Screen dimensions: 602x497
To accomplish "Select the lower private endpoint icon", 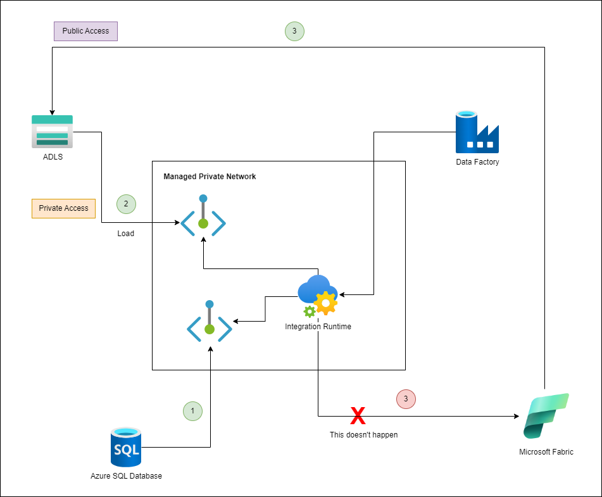I will 210,322.
